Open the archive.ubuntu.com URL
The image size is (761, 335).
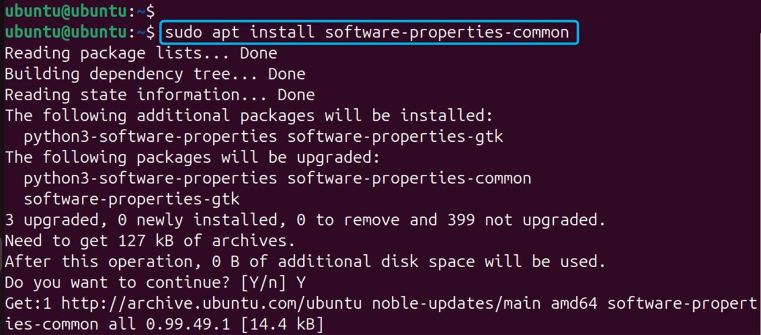point(211,303)
